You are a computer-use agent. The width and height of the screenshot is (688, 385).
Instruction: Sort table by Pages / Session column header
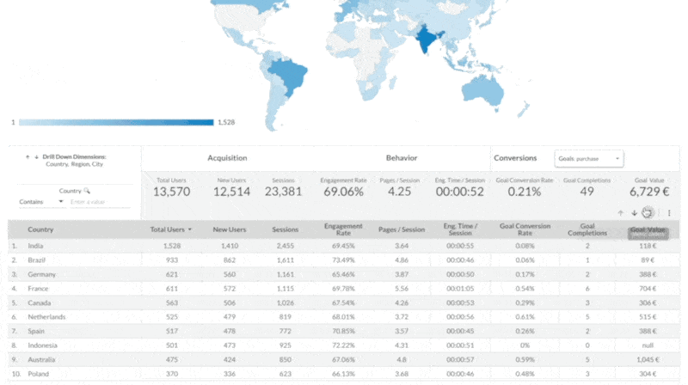click(x=402, y=229)
